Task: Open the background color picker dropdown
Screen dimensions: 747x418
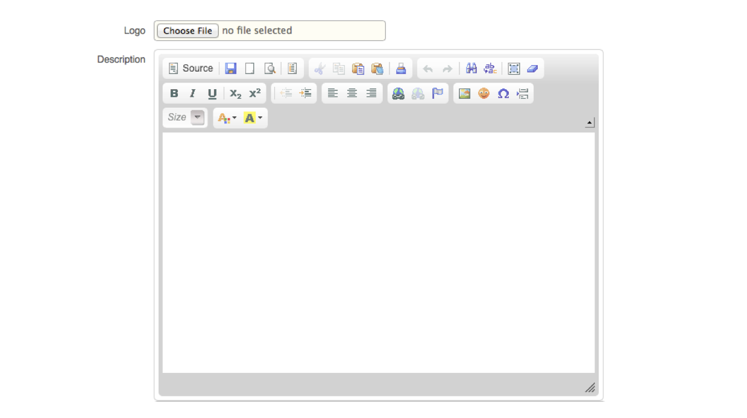Action: pyautogui.click(x=253, y=118)
